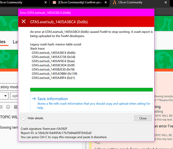Click the Gmail icon on the Confirm tab

point(54,2)
